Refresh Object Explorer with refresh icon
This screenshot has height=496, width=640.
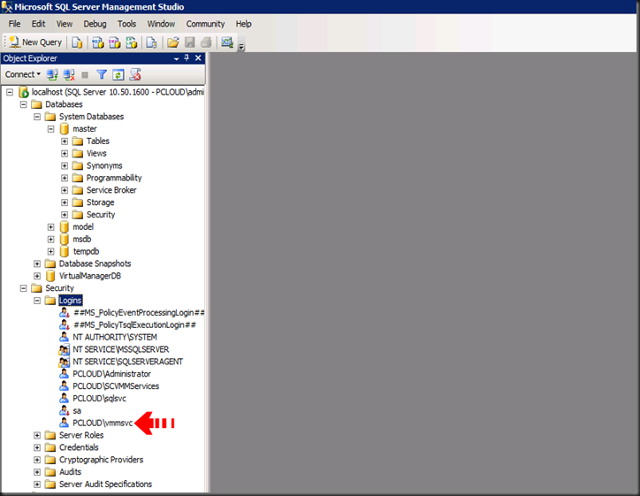click(x=118, y=74)
